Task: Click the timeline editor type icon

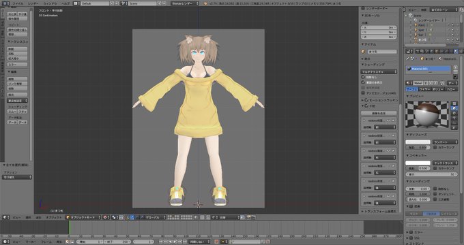Action: click(x=7, y=242)
